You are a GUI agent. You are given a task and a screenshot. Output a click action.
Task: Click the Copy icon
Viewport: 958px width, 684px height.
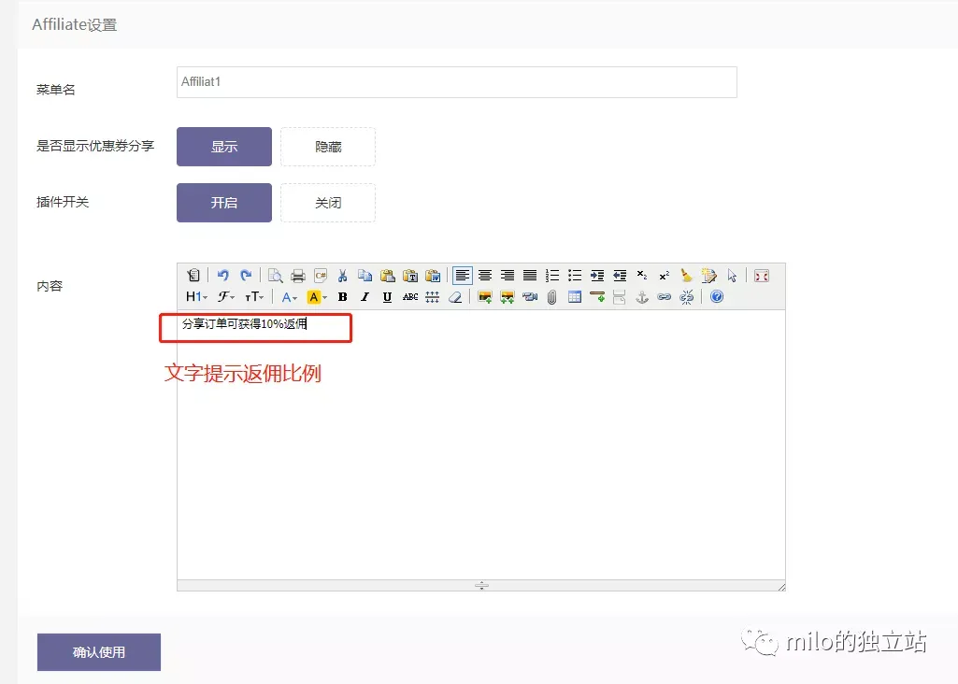coord(365,276)
